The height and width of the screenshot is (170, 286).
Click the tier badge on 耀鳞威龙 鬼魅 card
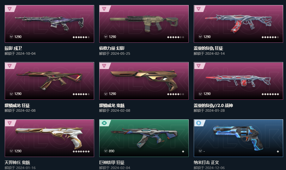[x=104, y=66]
